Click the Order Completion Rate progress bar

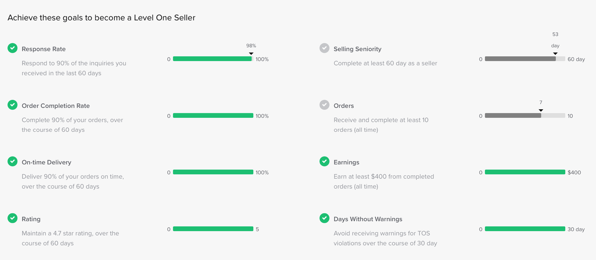coord(213,115)
